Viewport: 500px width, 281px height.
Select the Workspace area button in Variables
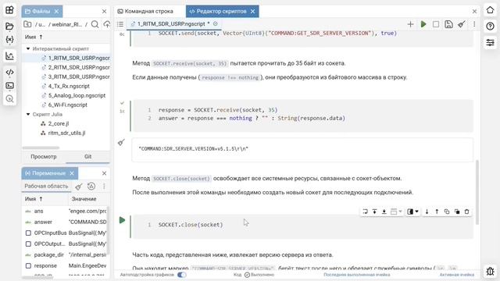pos(46,187)
